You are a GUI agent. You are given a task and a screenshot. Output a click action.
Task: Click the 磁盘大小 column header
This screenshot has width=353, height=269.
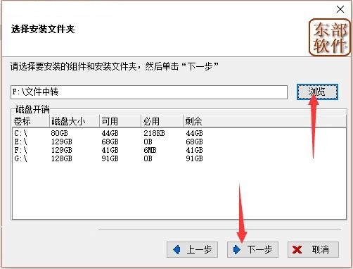pos(75,121)
